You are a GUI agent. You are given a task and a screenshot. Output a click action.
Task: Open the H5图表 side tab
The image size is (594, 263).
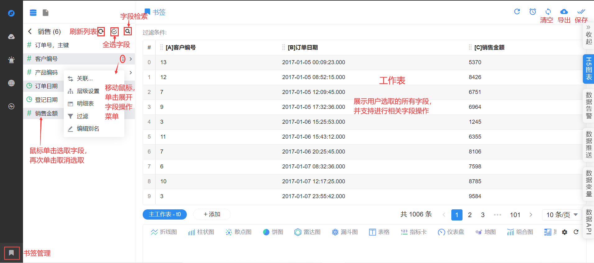point(588,69)
